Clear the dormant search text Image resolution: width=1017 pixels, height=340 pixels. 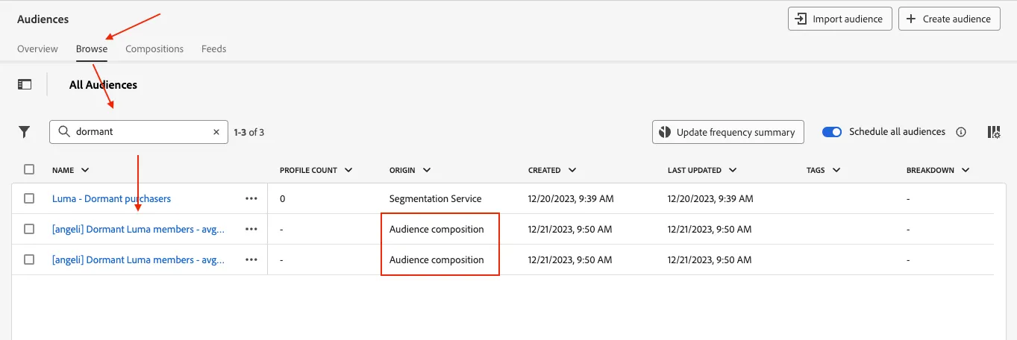[x=216, y=132]
